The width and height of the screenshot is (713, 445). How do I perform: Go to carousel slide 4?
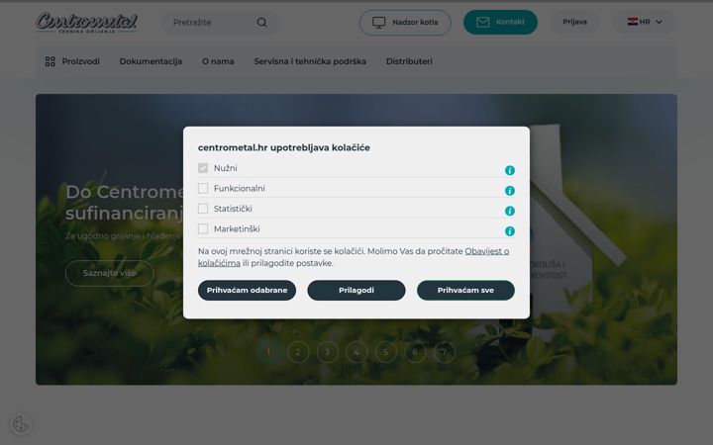pos(356,352)
